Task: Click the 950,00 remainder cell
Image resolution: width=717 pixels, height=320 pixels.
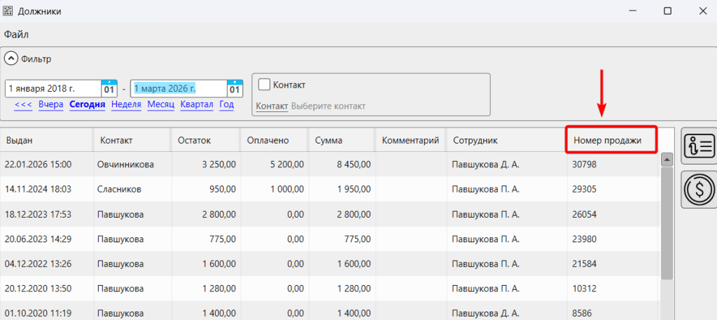Action: [x=206, y=189]
